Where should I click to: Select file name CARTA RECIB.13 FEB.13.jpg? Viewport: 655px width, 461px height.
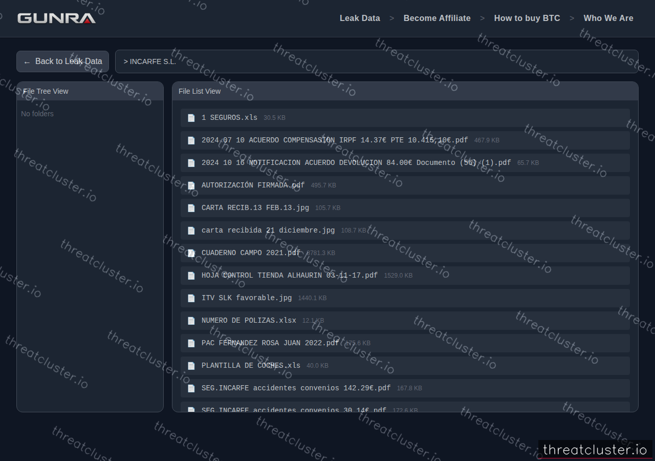(x=255, y=208)
